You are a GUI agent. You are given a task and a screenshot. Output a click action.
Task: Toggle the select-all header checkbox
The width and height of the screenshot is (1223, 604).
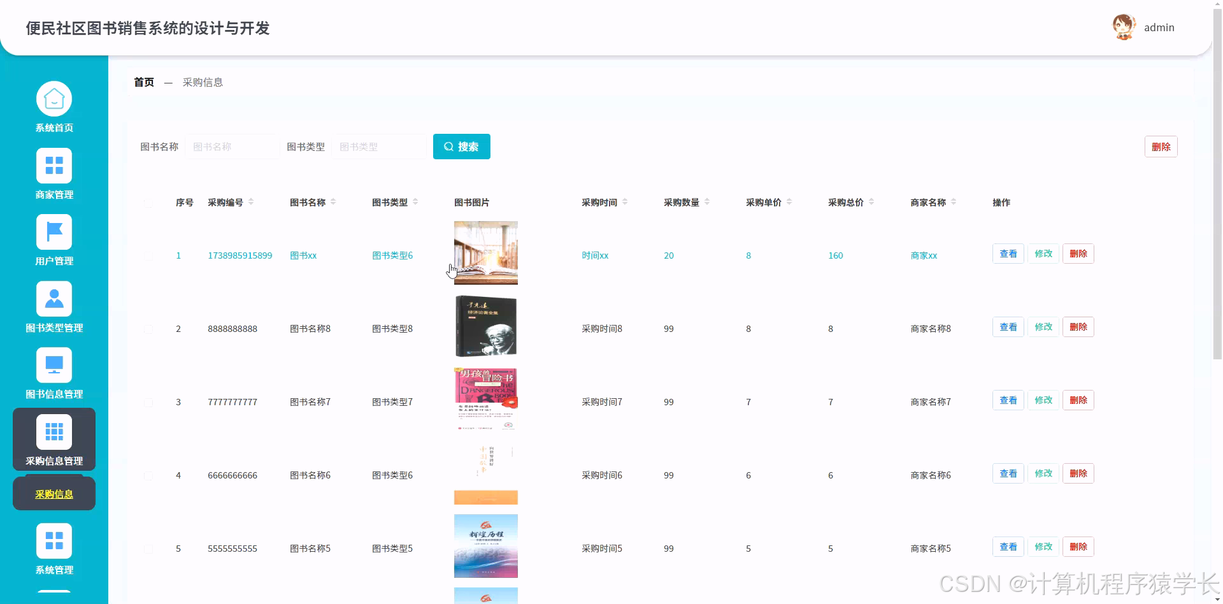[148, 203]
